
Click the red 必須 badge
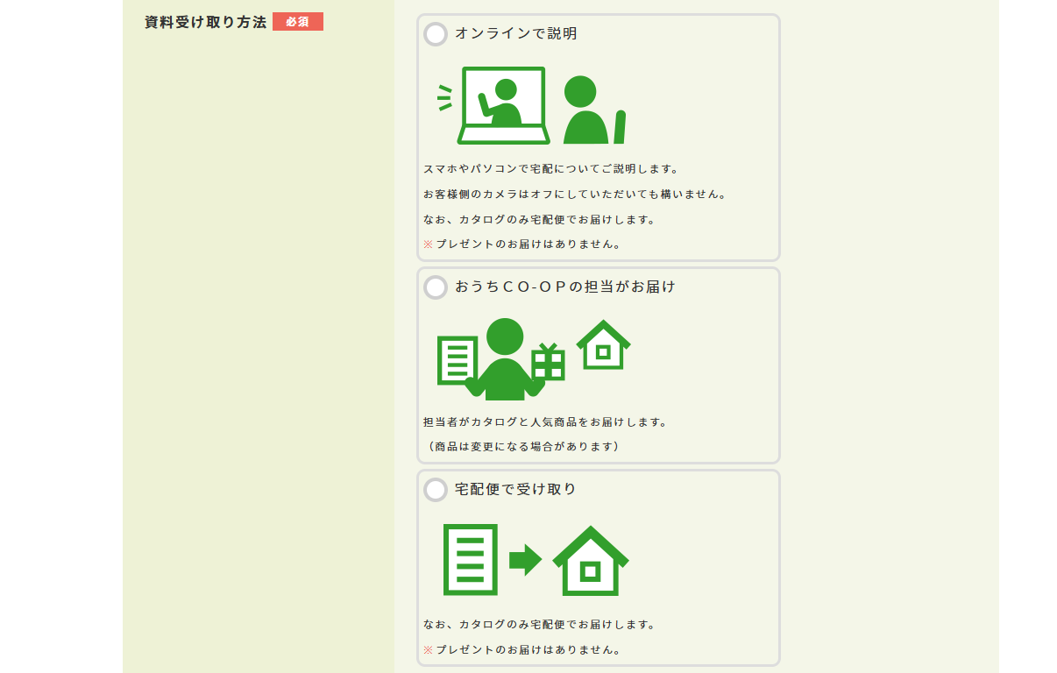pyautogui.click(x=298, y=21)
